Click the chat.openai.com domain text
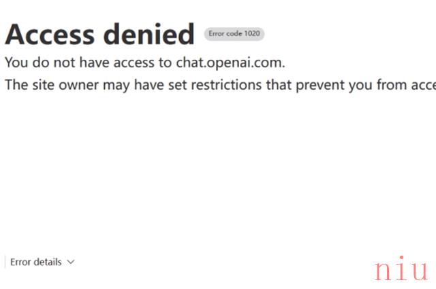 (x=230, y=63)
